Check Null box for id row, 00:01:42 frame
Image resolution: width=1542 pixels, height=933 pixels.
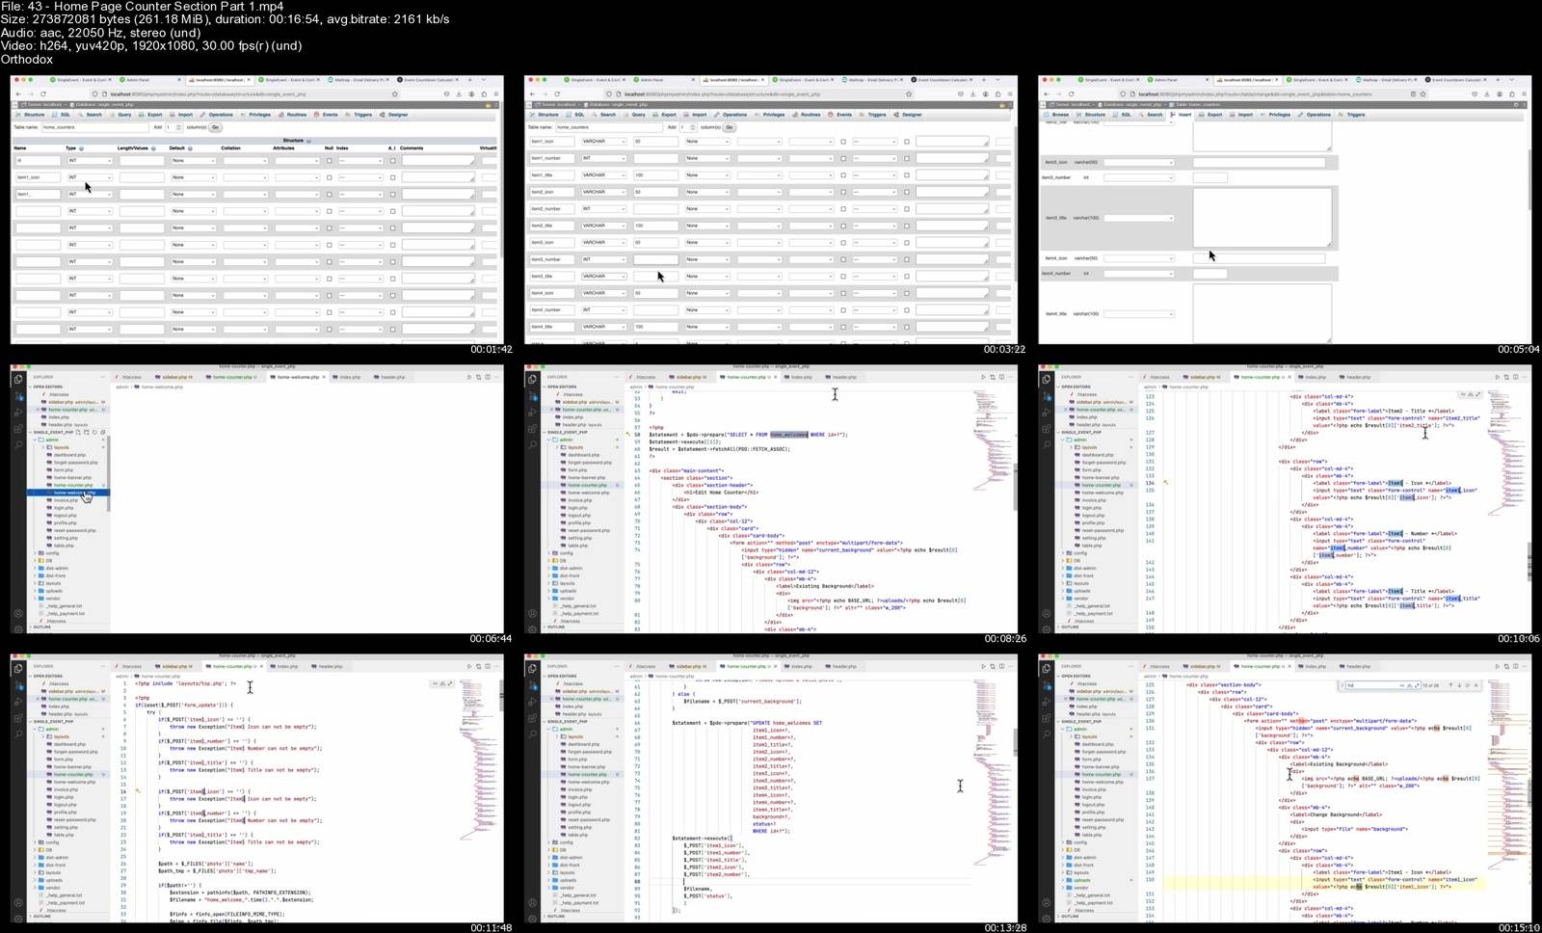click(x=329, y=160)
